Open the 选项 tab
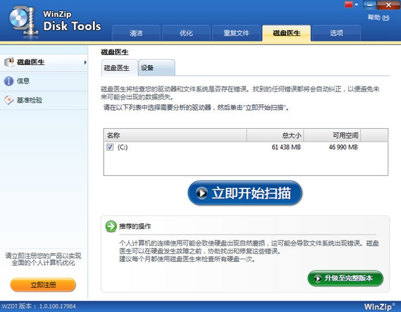The height and width of the screenshot is (312, 401). pyautogui.click(x=337, y=33)
